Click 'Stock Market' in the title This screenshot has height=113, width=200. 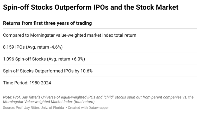click(x=157, y=7)
